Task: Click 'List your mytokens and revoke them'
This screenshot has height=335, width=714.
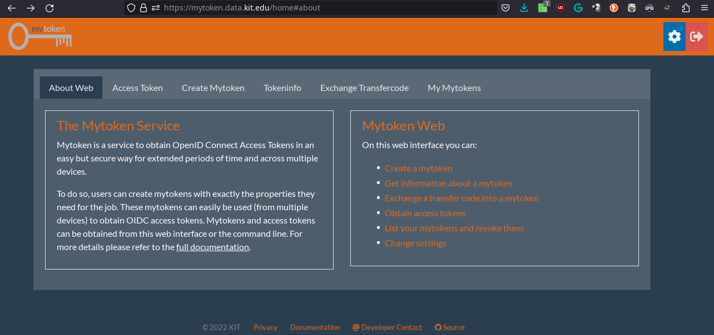Action: [454, 228]
